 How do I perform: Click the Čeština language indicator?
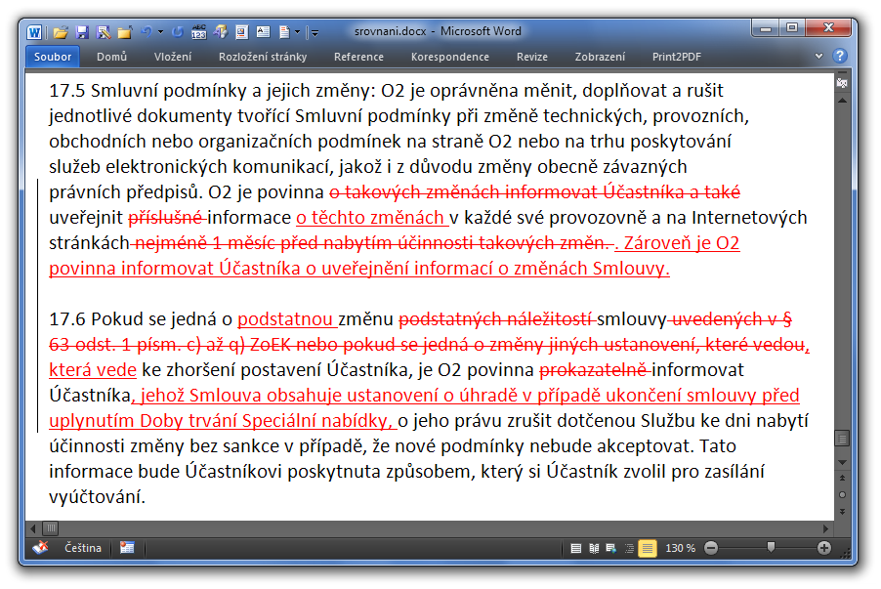83,548
